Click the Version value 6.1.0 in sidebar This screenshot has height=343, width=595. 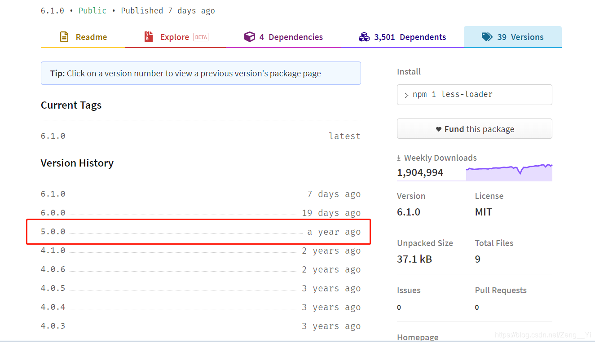point(409,212)
